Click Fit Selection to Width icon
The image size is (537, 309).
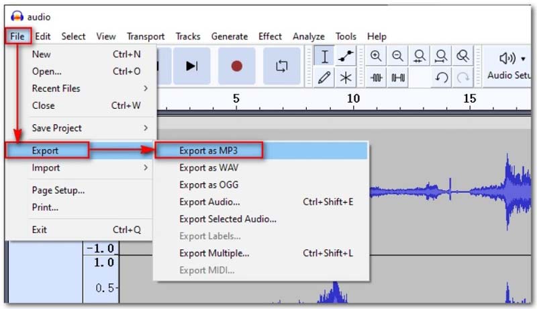coord(419,56)
